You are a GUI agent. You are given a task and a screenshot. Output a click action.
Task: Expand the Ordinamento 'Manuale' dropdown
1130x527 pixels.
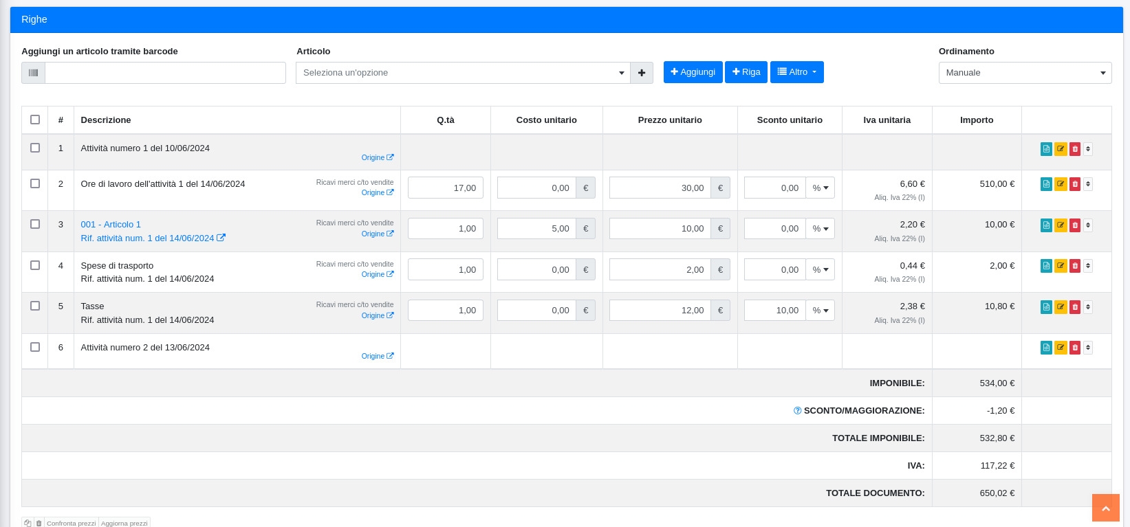click(1025, 73)
